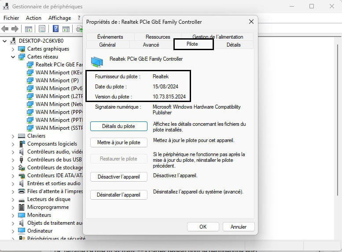Switch to the Ressources tab
The image size is (342, 252).
(x=158, y=37)
